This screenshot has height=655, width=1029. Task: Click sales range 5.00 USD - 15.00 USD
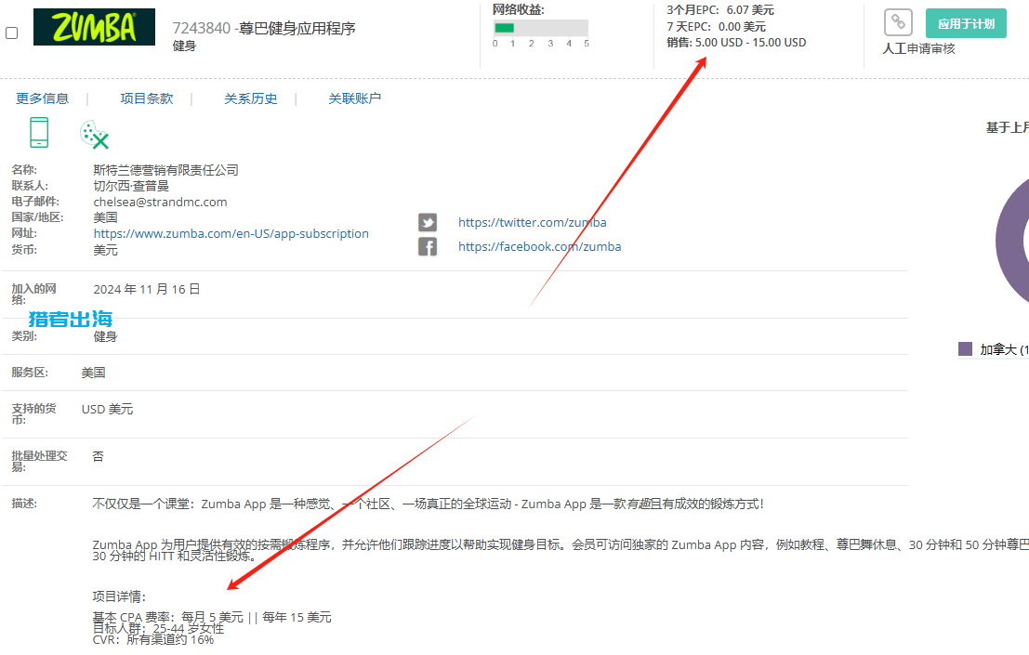coord(751,42)
